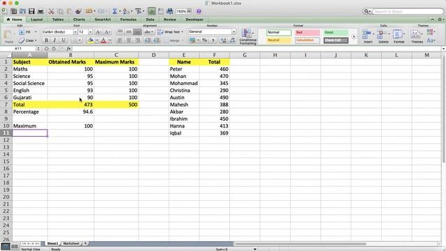Apply the Check Cell style
Screen dimensions: 446x251
(336, 40)
